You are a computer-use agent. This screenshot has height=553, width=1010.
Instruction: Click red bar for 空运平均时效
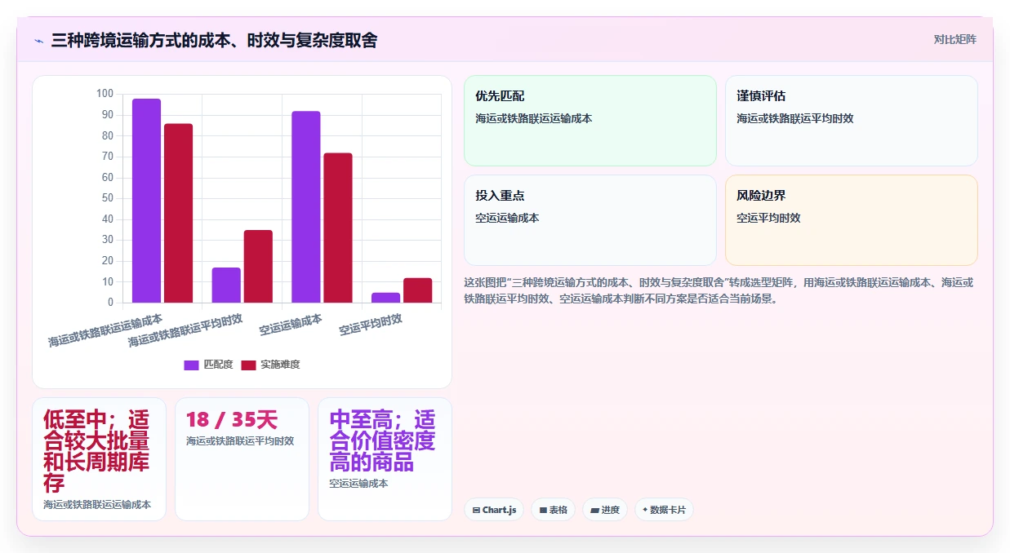coord(417,290)
